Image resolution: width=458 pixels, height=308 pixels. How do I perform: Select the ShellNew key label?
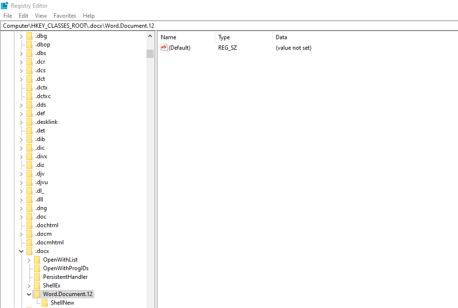(x=62, y=303)
